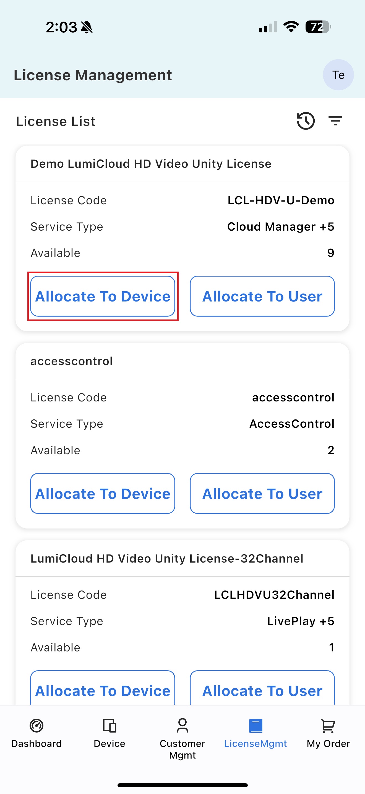Select the LicenseMgmt book icon
The image size is (365, 794).
coord(255,726)
